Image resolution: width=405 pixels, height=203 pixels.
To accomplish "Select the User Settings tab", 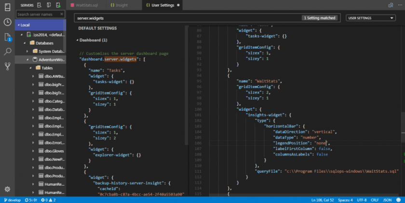I will click(x=163, y=5).
